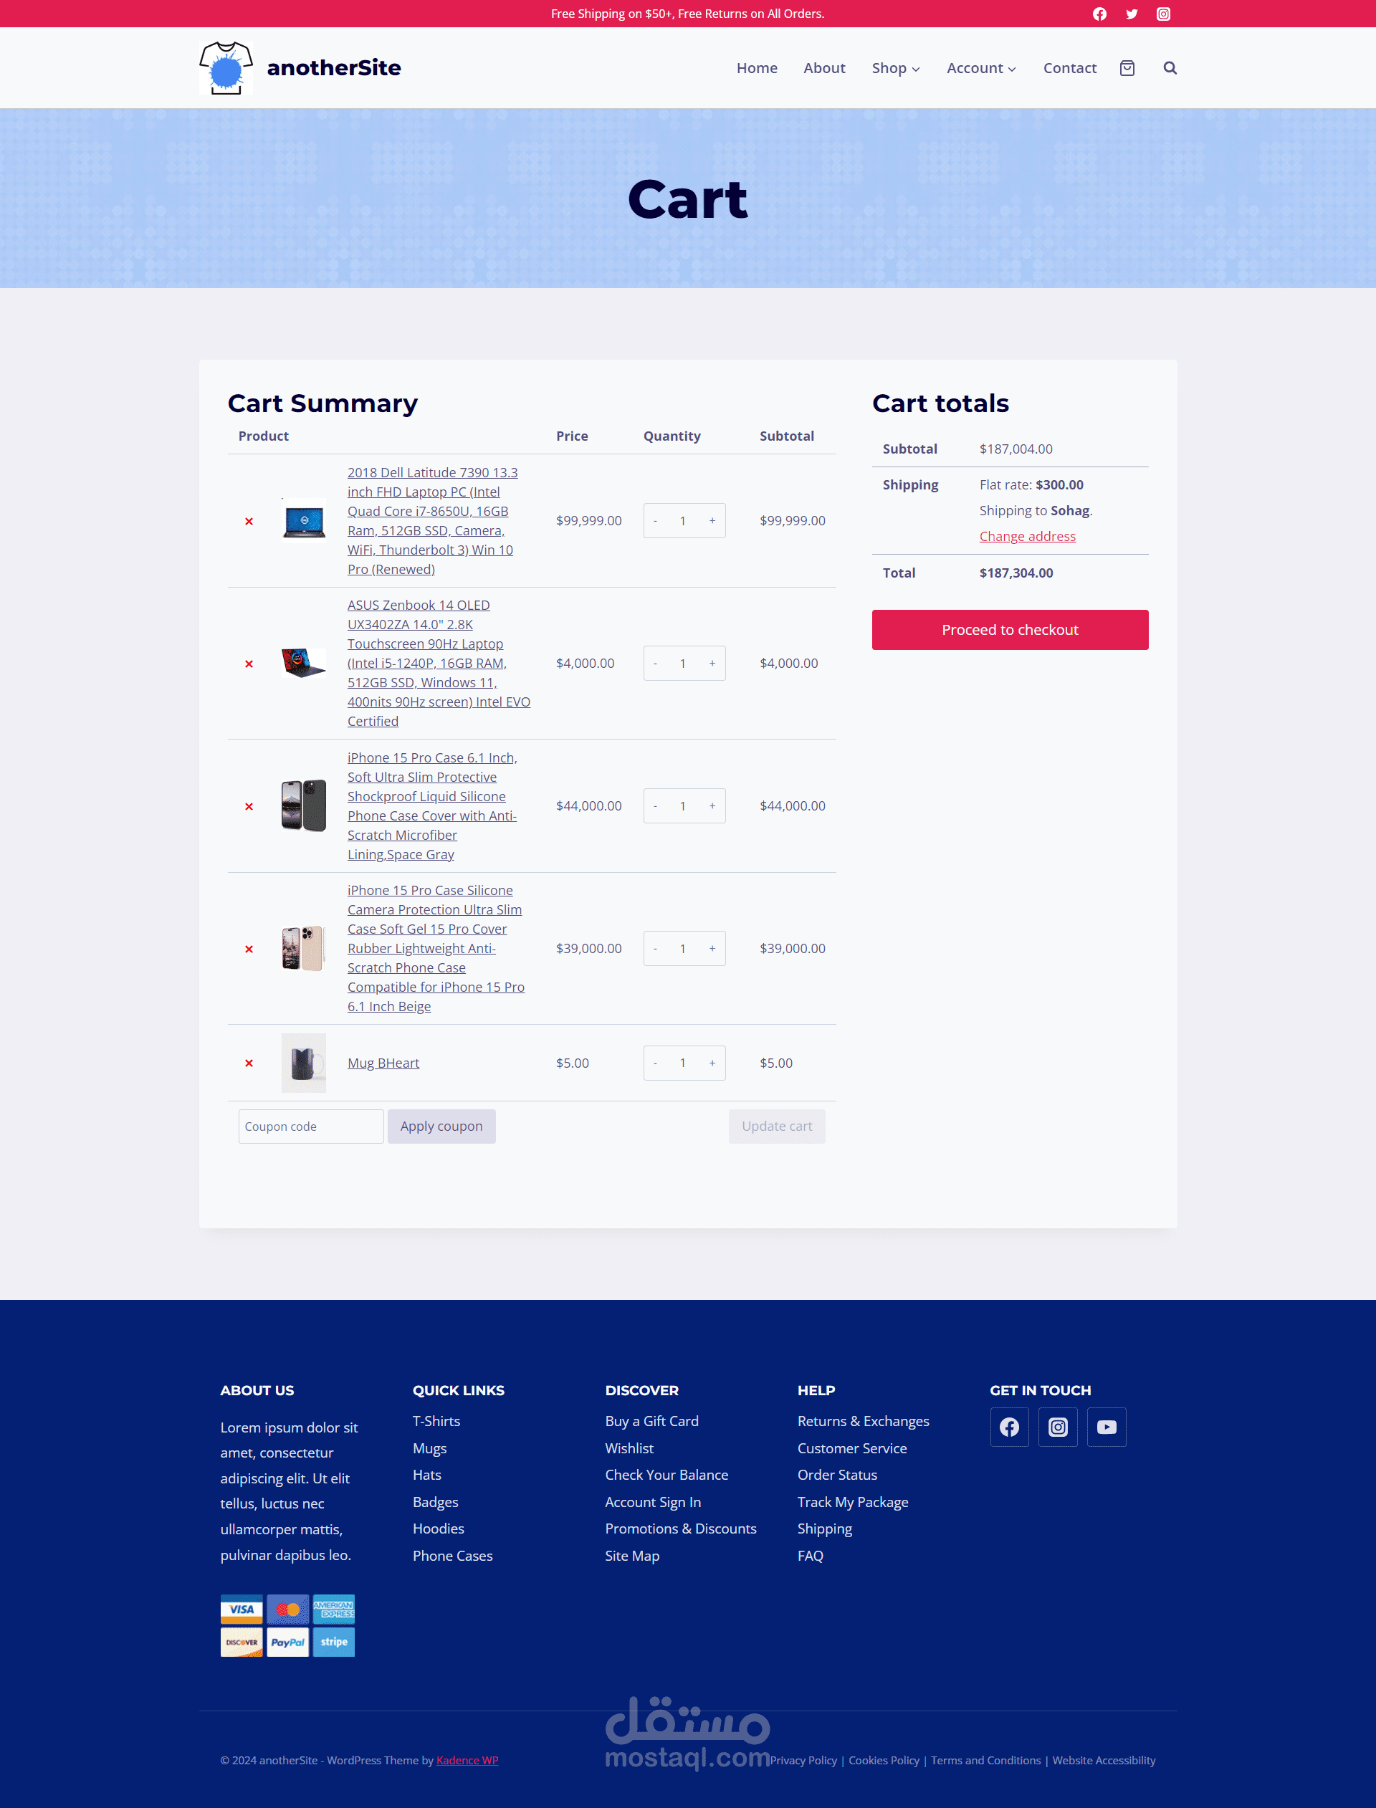This screenshot has width=1376, height=1808.
Task: Open the Mug BHeart product link
Action: pyautogui.click(x=383, y=1063)
